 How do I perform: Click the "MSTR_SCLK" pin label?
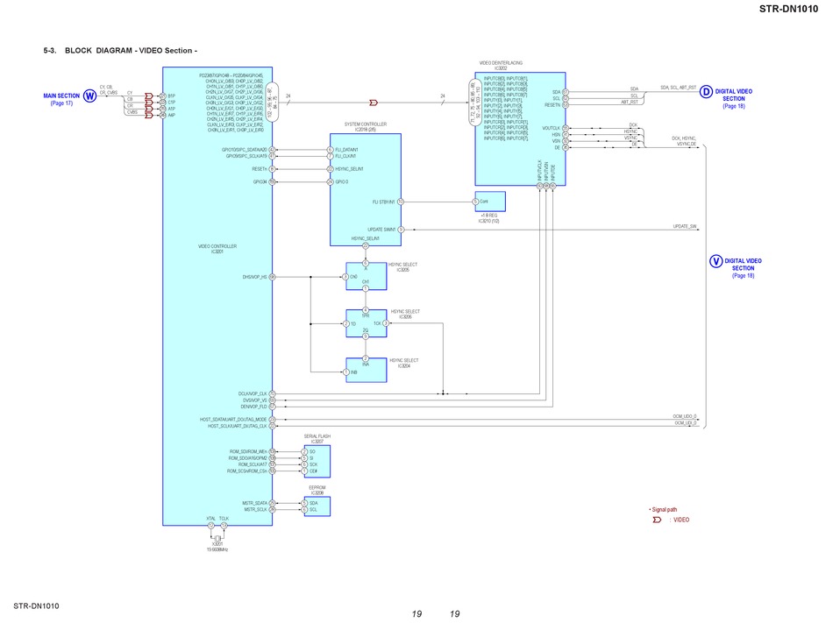coord(256,510)
